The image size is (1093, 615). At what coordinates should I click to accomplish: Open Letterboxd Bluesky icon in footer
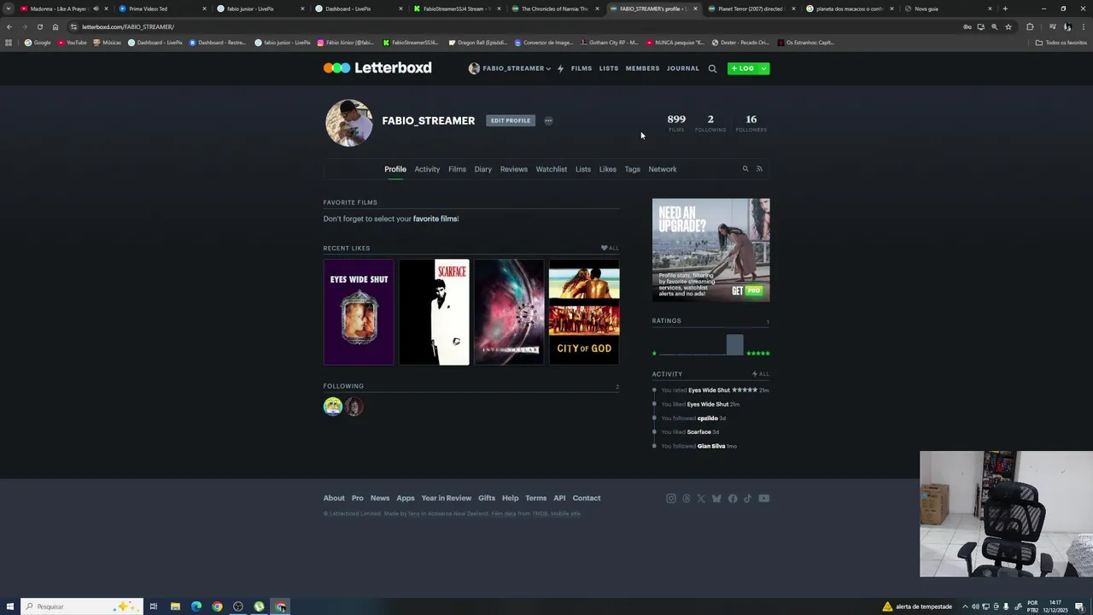point(716,499)
